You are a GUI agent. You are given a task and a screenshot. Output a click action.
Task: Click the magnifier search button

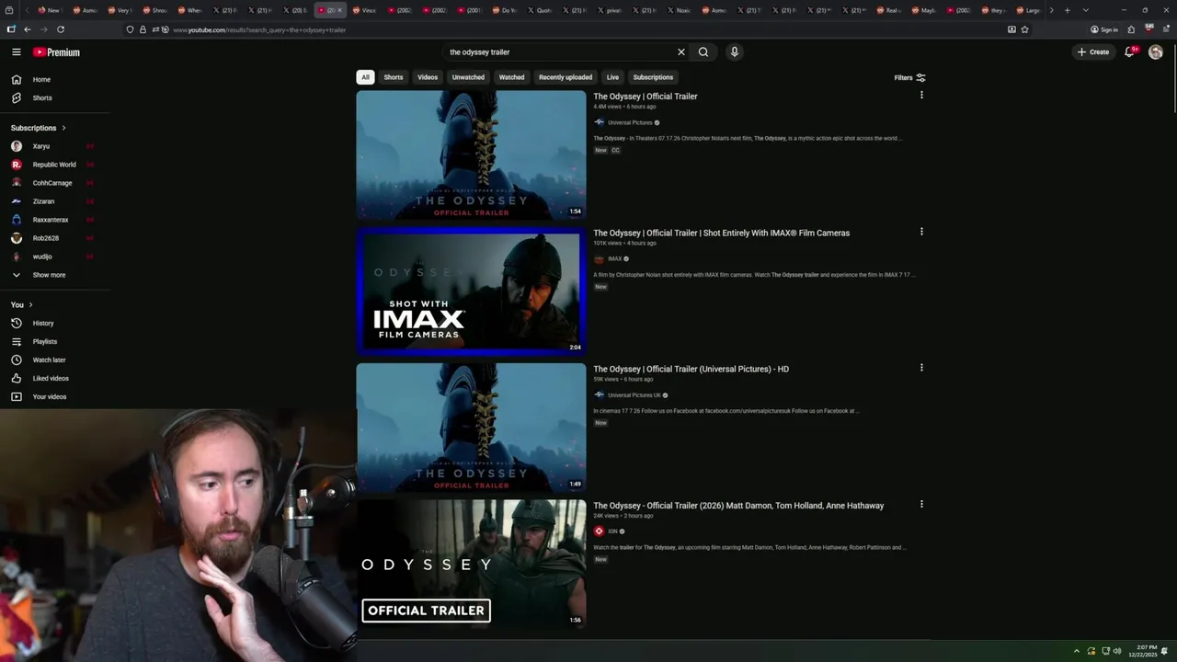point(703,52)
